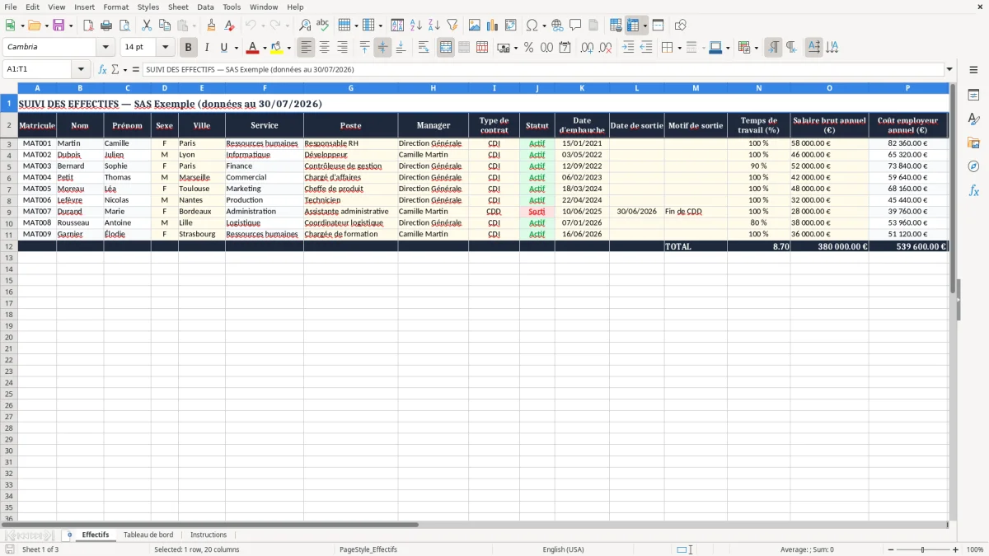Switch to Tableau de bord sheet tab
The width and height of the screenshot is (989, 556).
pos(148,535)
